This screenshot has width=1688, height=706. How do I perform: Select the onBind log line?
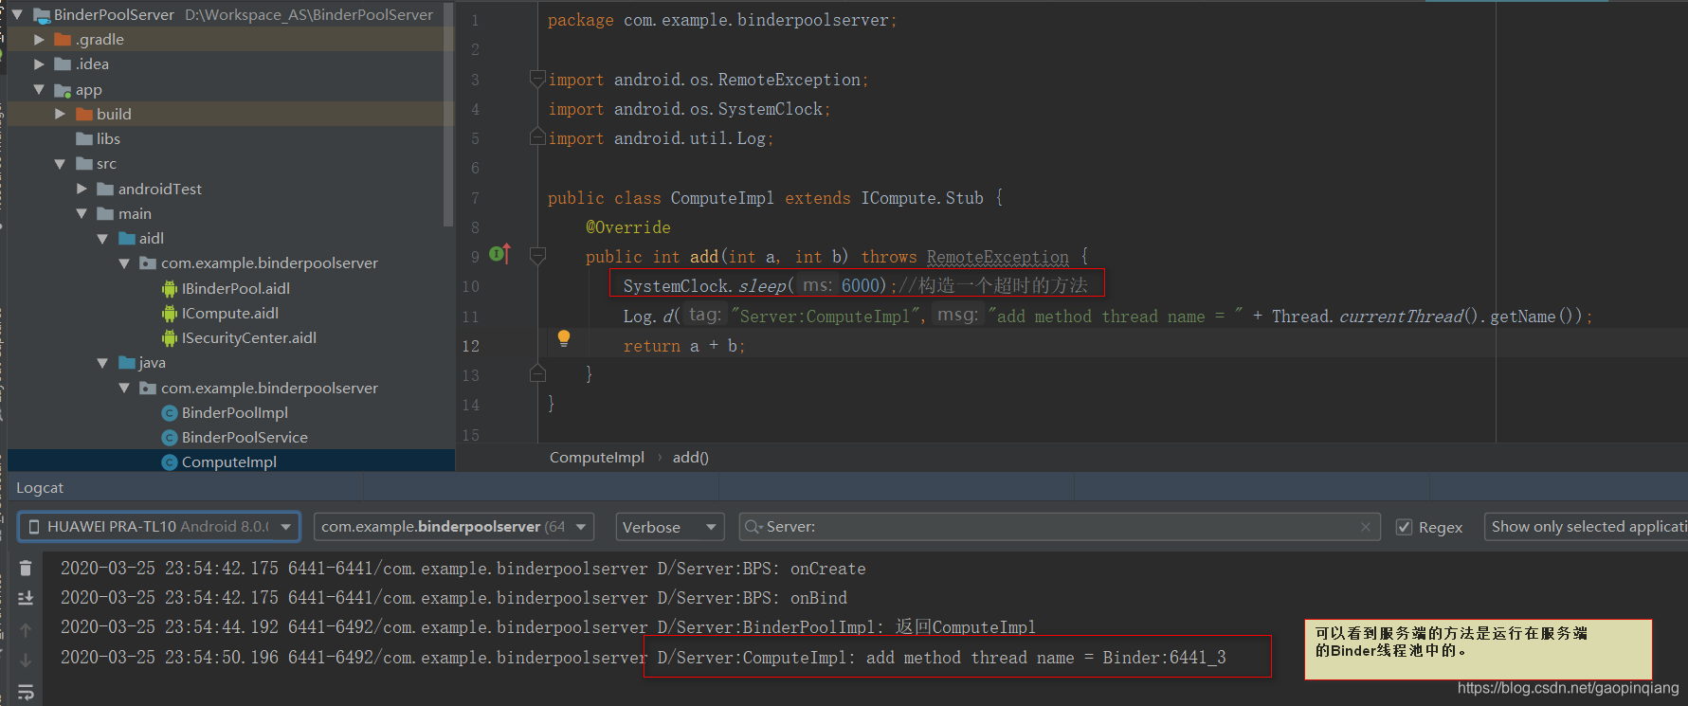coord(454,598)
